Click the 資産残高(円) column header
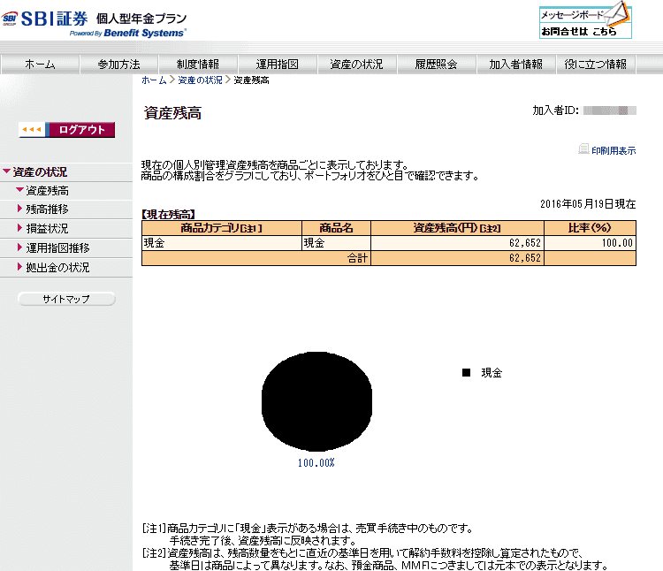This screenshot has height=571, width=663. (x=457, y=228)
